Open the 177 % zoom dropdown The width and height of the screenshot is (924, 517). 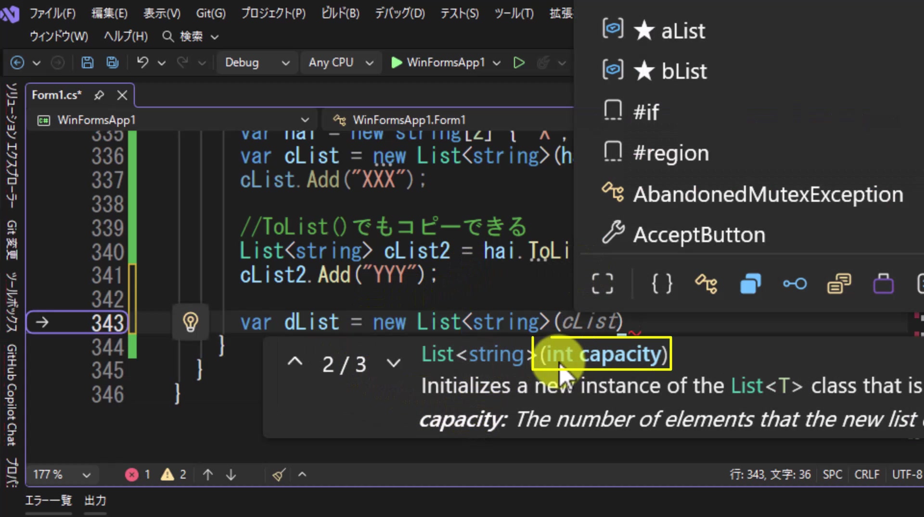62,475
